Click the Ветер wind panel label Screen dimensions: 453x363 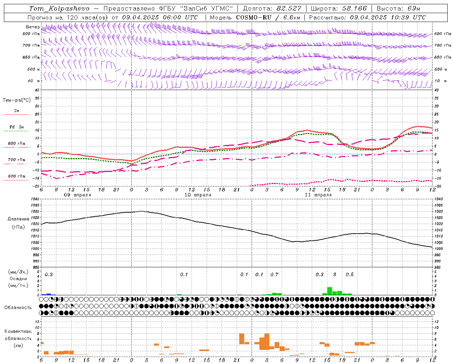coord(33,27)
